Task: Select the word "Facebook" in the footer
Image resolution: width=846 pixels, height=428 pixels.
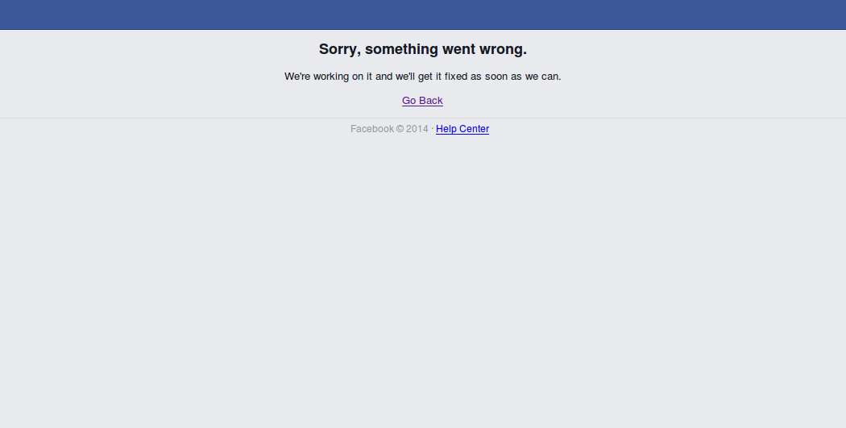Action: pos(372,129)
